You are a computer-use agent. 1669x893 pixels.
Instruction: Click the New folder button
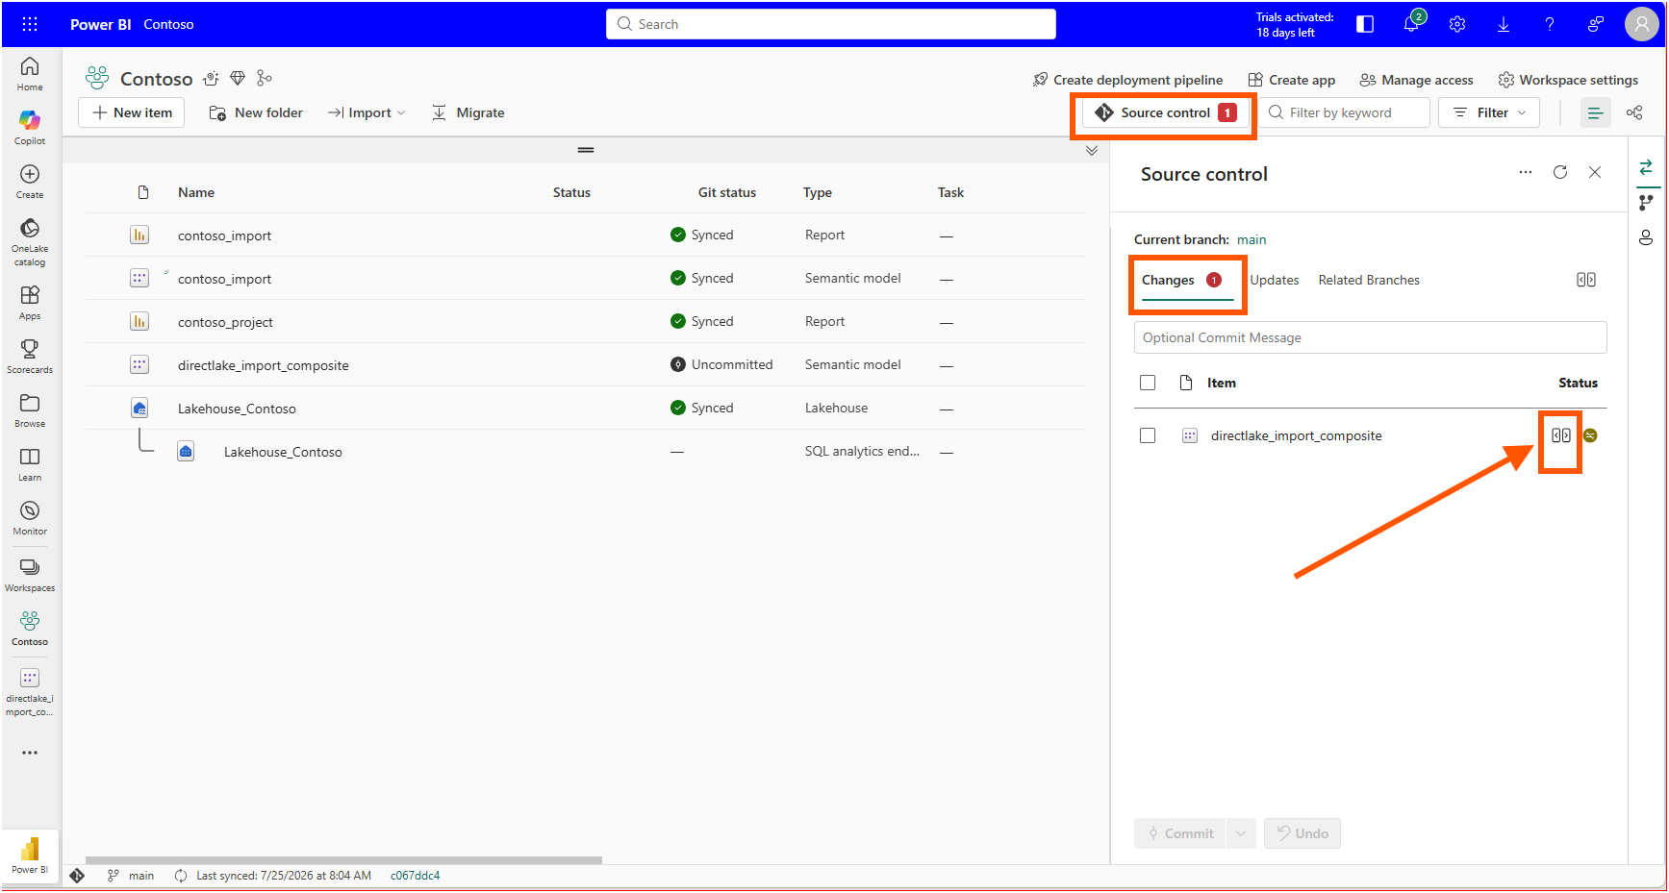[x=256, y=112]
